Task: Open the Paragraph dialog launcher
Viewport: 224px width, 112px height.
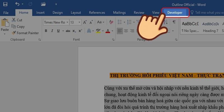Action: click(176, 40)
